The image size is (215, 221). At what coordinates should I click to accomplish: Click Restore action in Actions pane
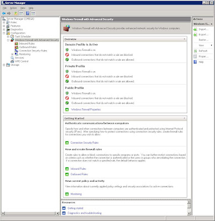pyautogui.click(x=203, y=40)
